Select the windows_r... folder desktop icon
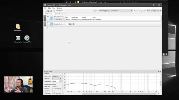Screen dimensions: 179x100 coord(18,27)
